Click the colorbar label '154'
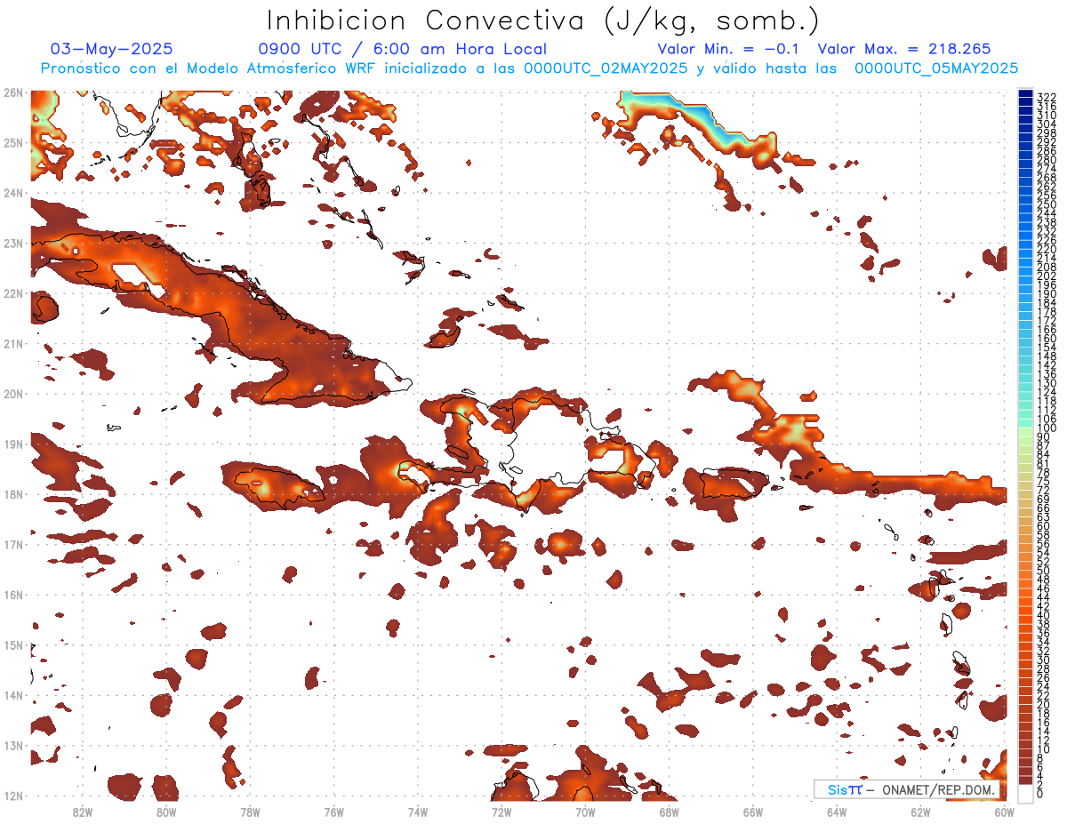This screenshot has height=824, width=1067. point(1047,347)
